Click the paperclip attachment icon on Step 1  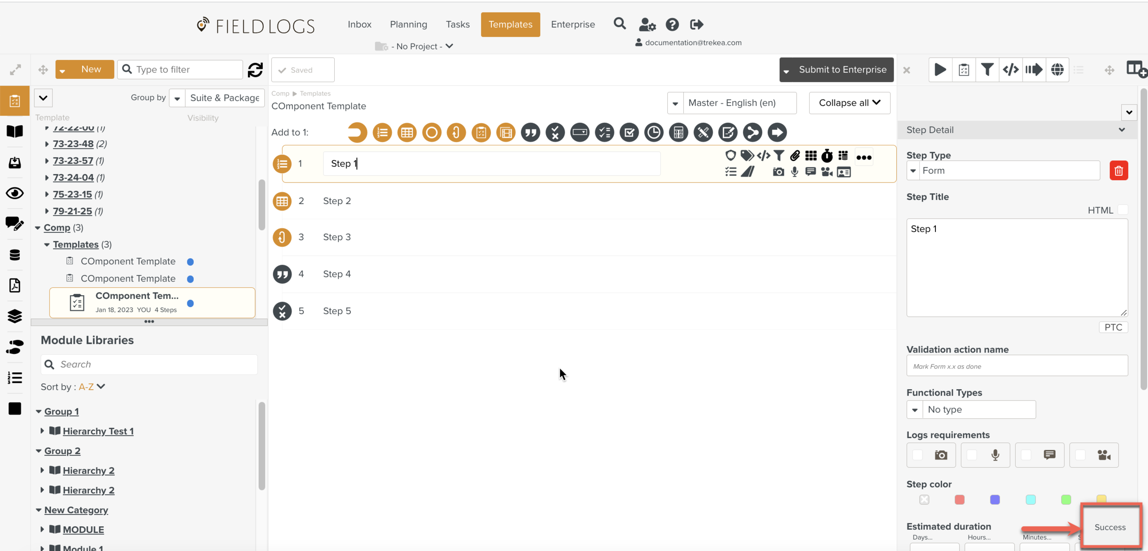click(x=795, y=155)
